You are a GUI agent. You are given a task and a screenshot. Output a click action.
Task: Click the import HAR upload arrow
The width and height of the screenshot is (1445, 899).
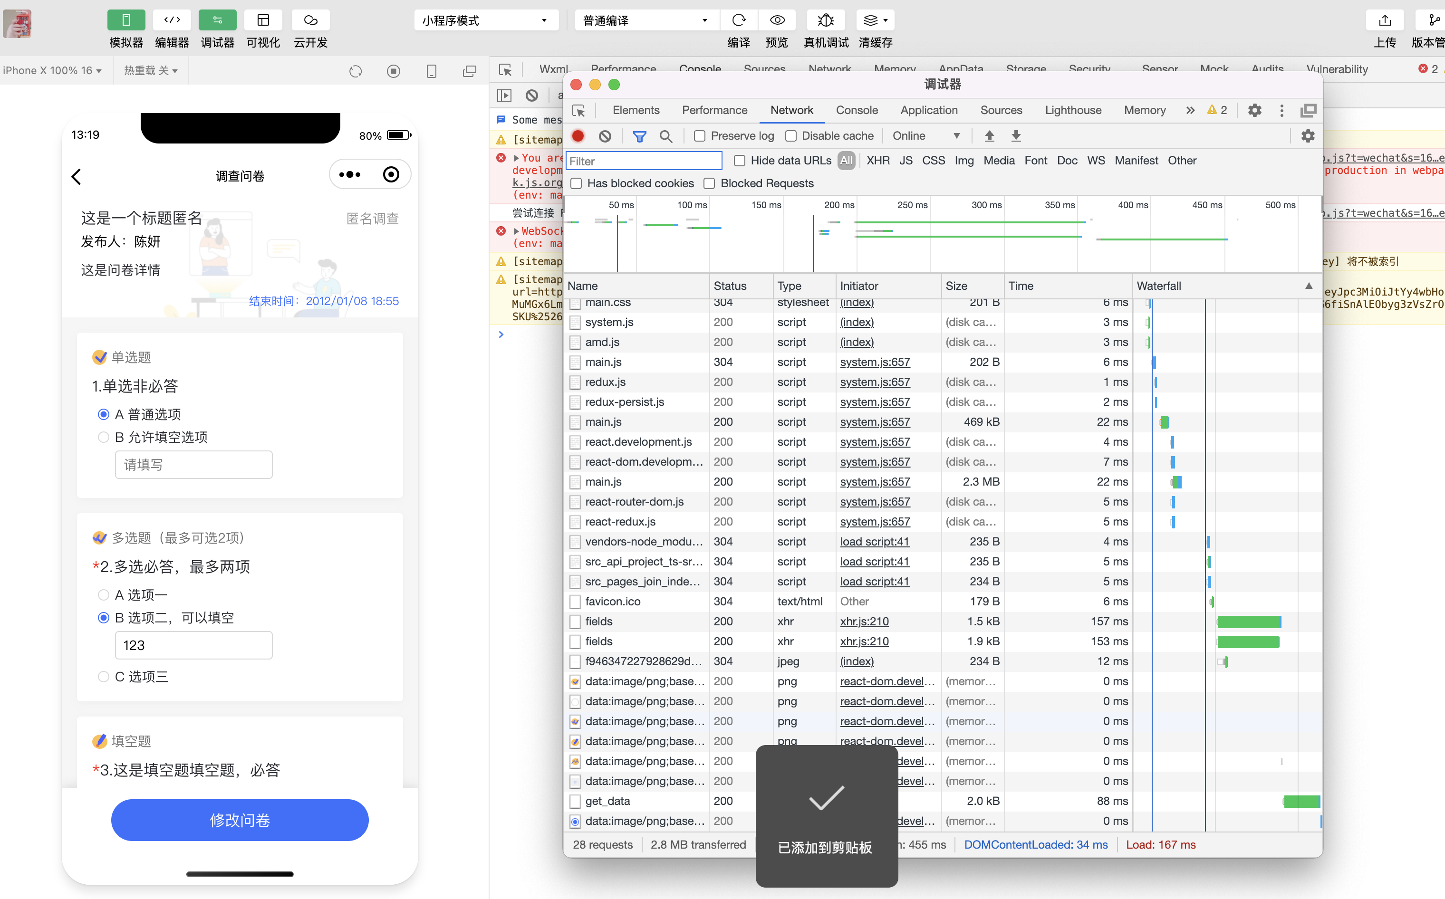(989, 136)
